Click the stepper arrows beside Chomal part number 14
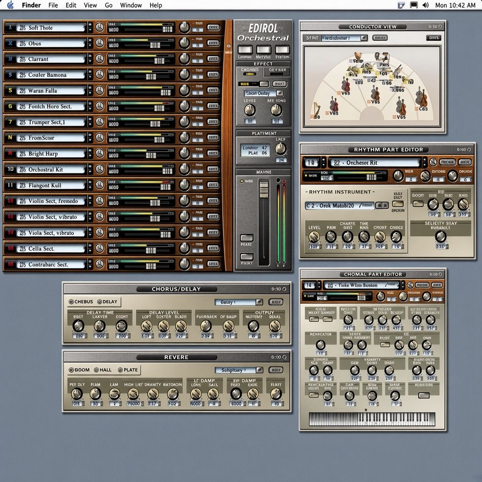Viewport: 482px width, 482px height. point(319,285)
